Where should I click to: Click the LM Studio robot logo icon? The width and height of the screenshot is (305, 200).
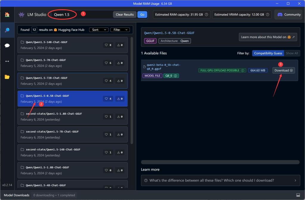(21, 15)
